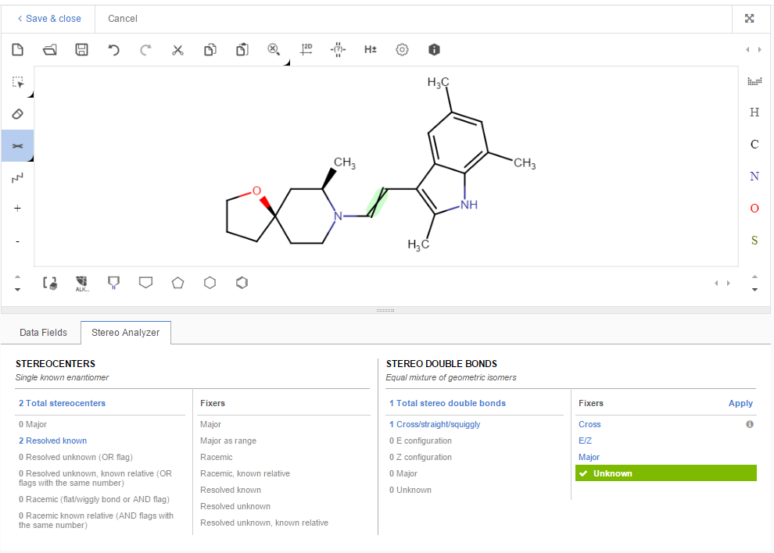The height and width of the screenshot is (553, 774).
Task: Select the eraser tool
Action: pyautogui.click(x=17, y=114)
